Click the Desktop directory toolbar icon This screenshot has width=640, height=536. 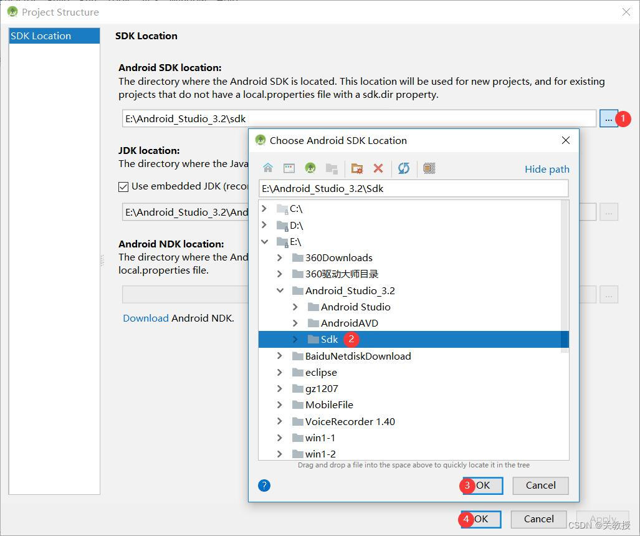coord(289,168)
